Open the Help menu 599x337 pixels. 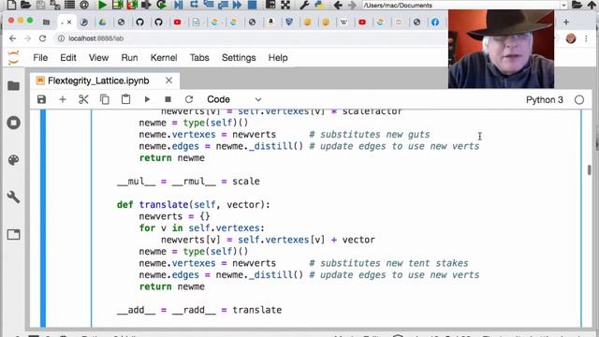click(x=278, y=58)
